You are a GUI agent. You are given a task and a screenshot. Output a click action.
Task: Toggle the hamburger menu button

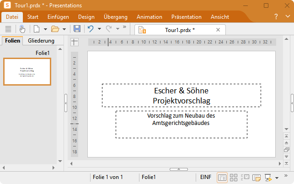pyautogui.click(x=8, y=29)
